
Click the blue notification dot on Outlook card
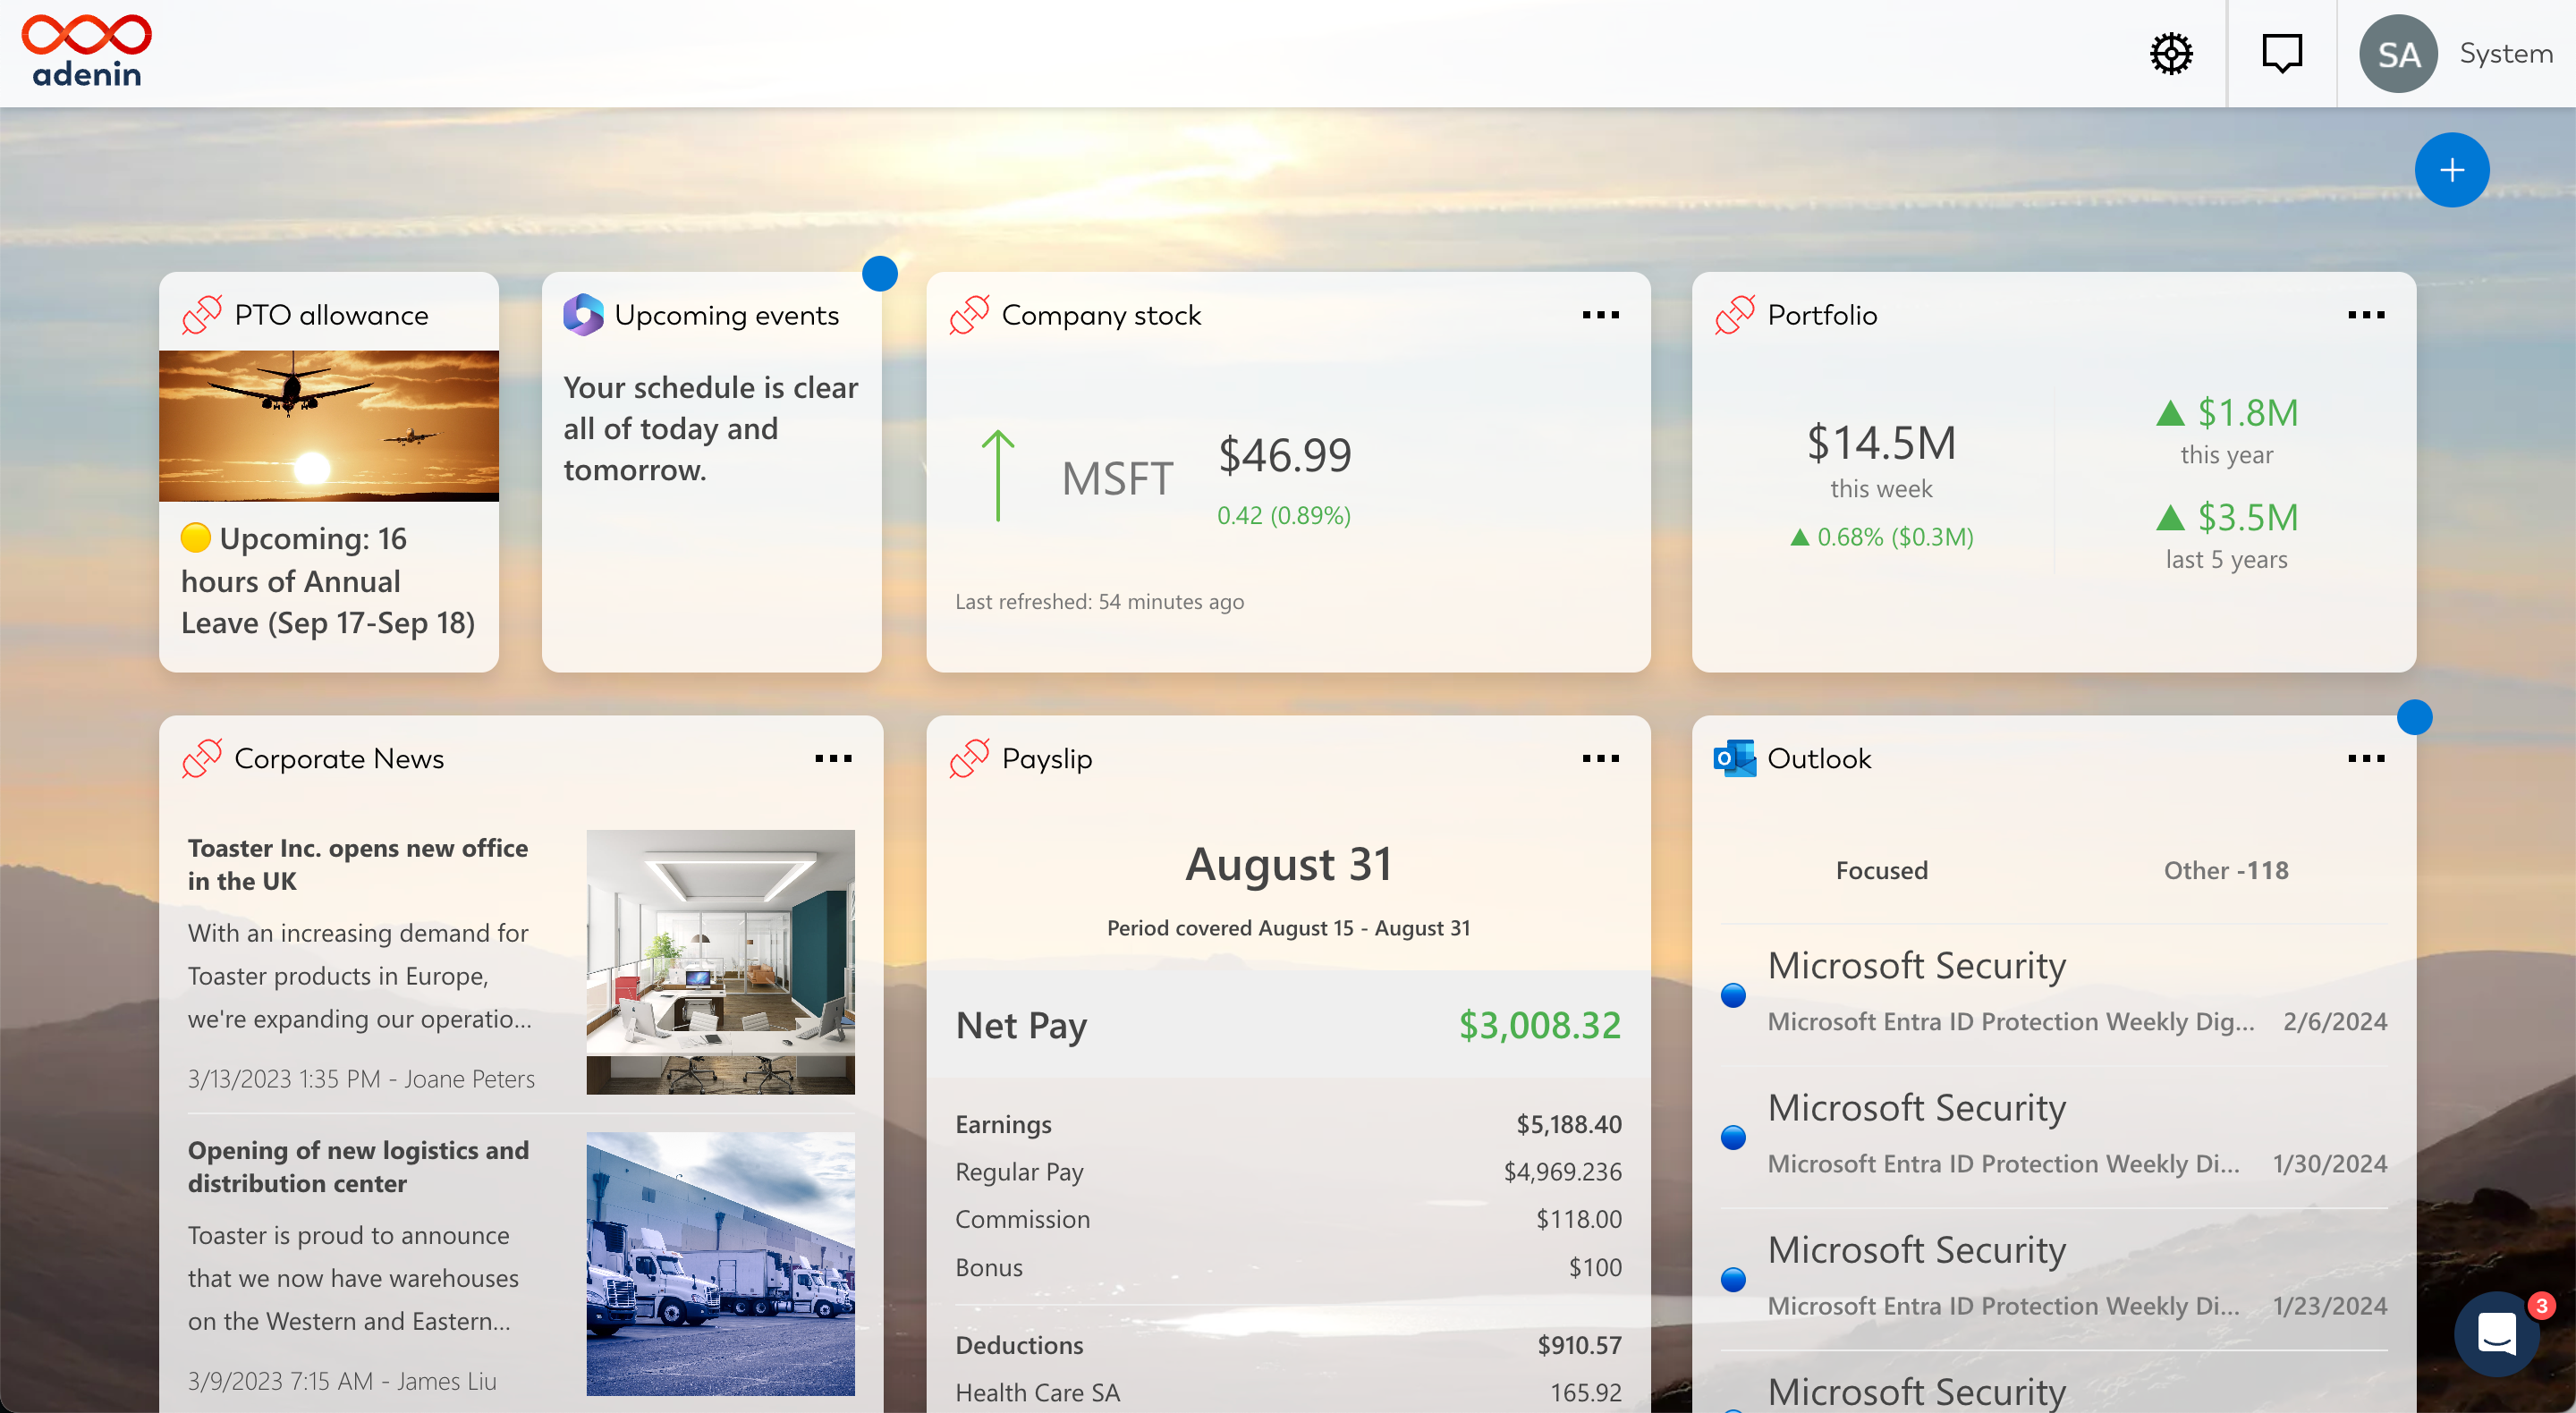[x=2414, y=717]
